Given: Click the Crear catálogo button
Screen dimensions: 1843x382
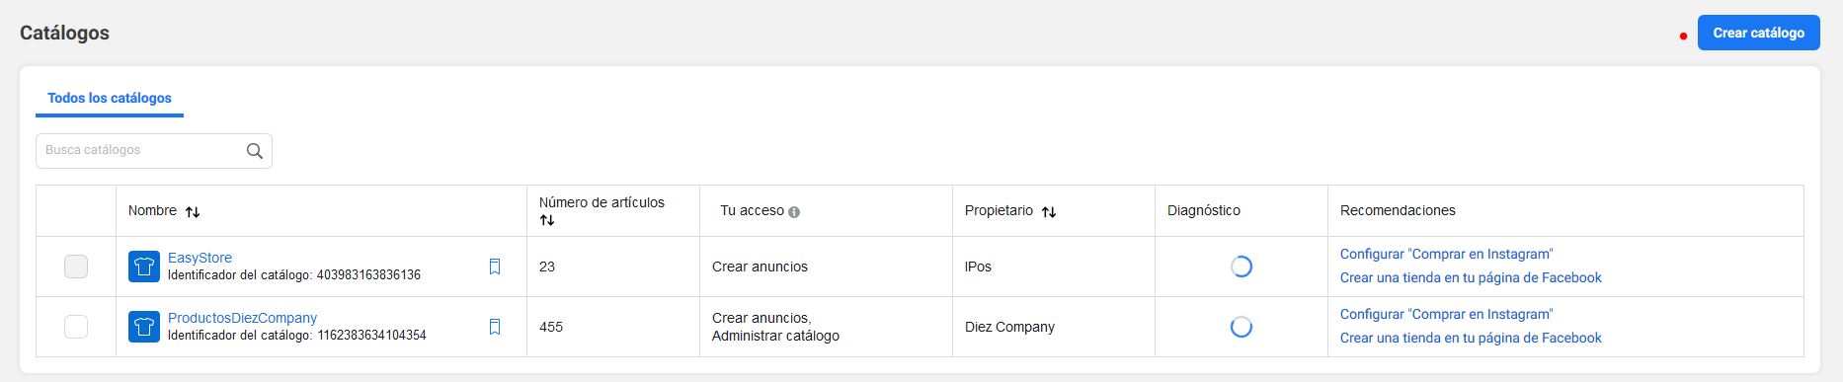Looking at the screenshot, I should (1758, 33).
